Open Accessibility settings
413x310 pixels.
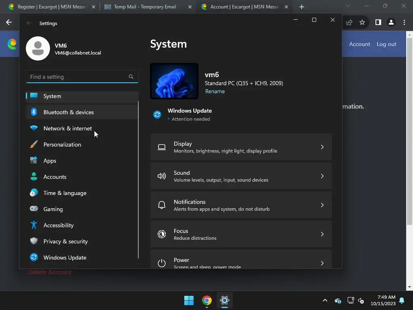pyautogui.click(x=82, y=225)
